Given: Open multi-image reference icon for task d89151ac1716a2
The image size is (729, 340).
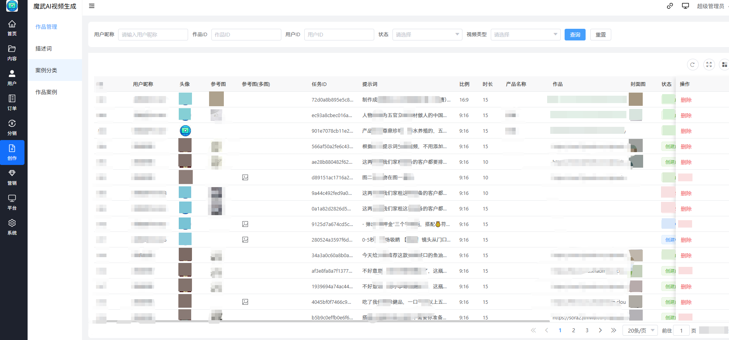Looking at the screenshot, I should click(245, 177).
